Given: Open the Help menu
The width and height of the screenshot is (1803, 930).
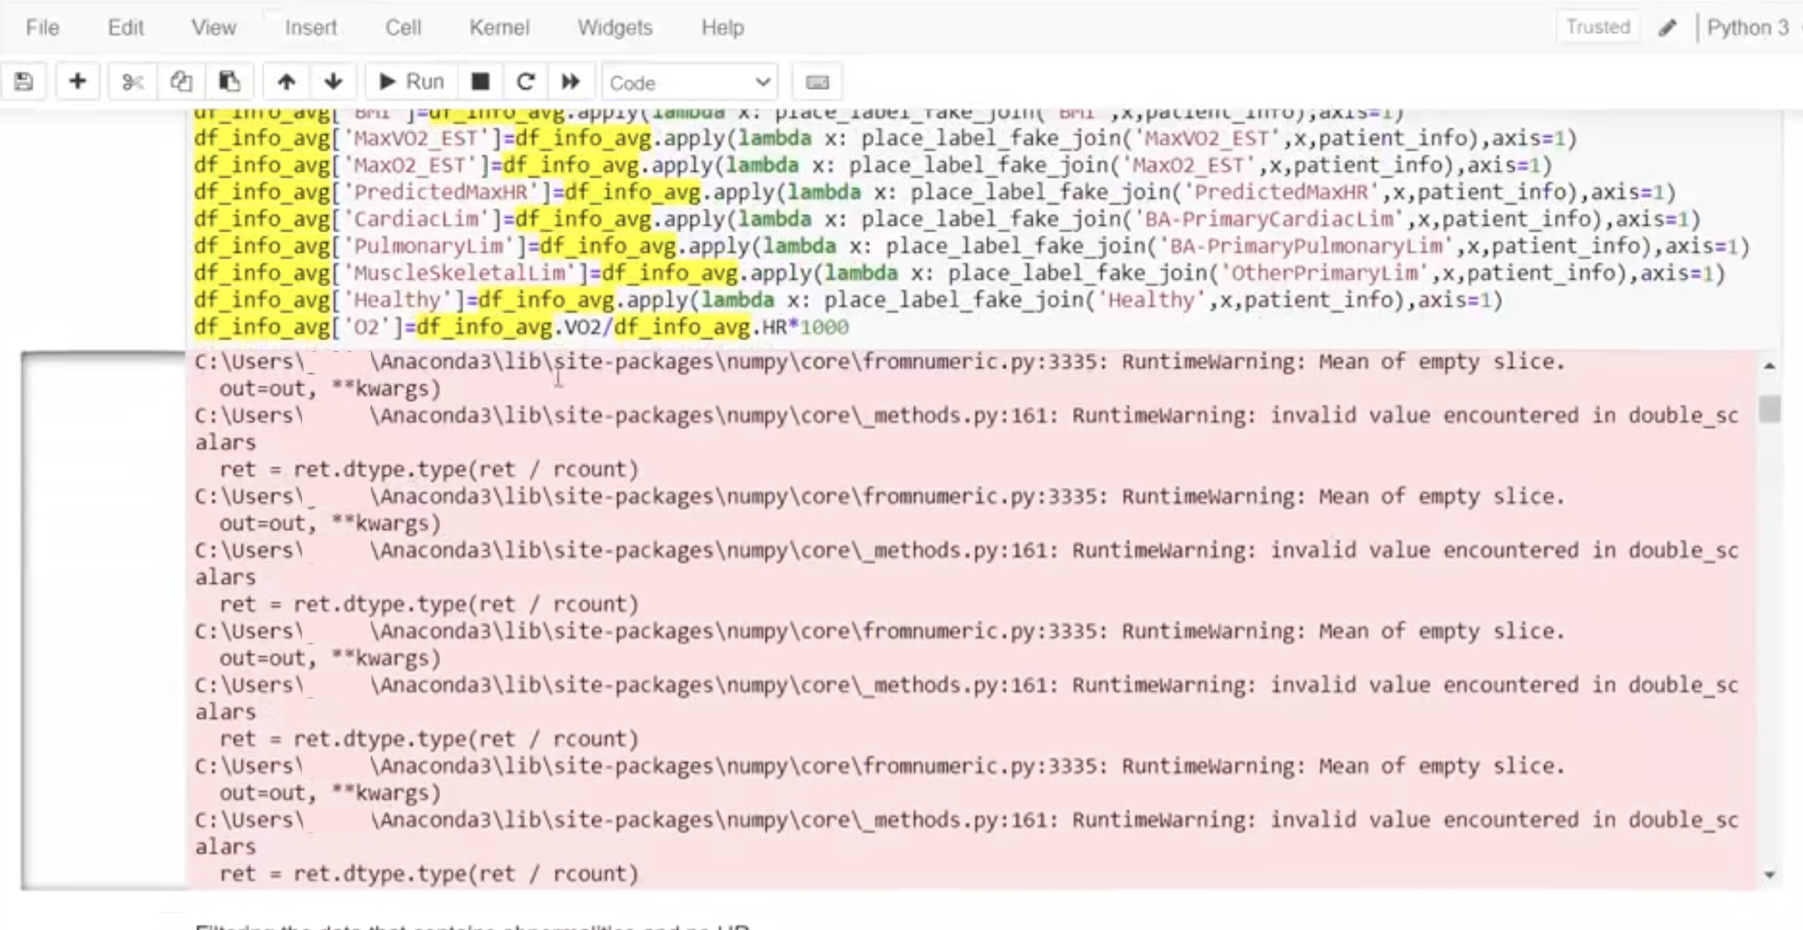Looking at the screenshot, I should point(723,28).
